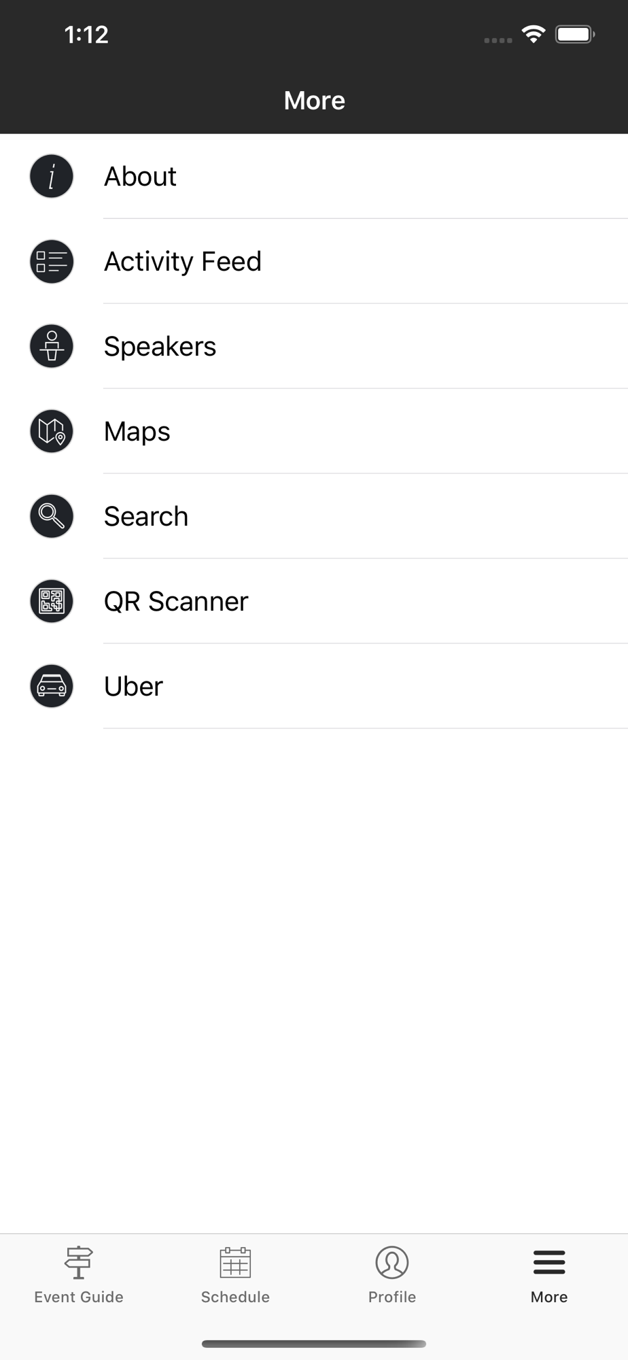
Task: Launch QR Scanner from the list
Action: pyautogui.click(x=176, y=602)
